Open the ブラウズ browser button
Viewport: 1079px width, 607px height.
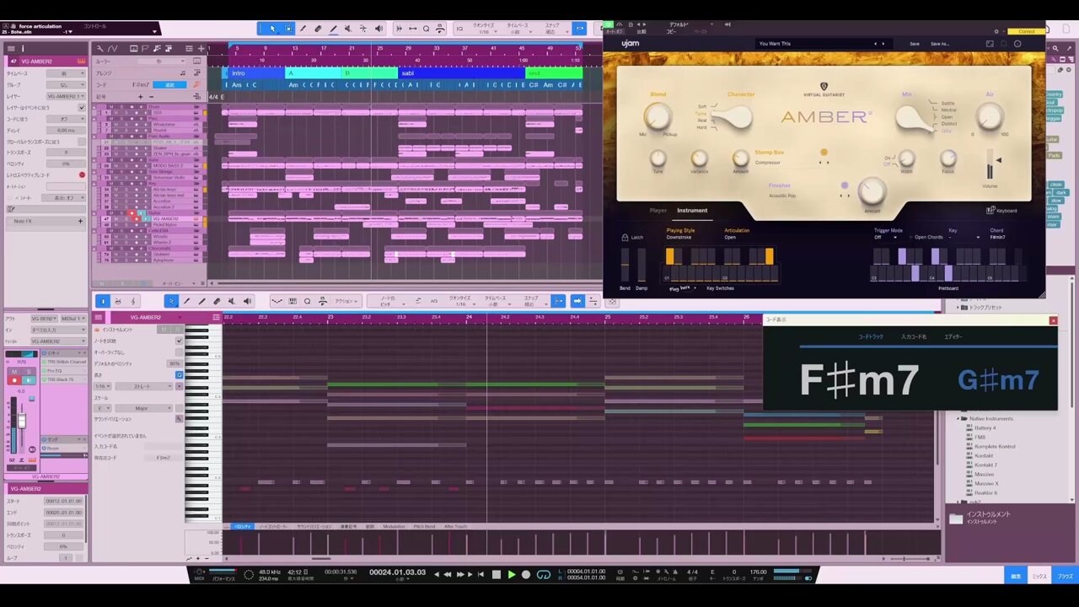pos(1066,576)
